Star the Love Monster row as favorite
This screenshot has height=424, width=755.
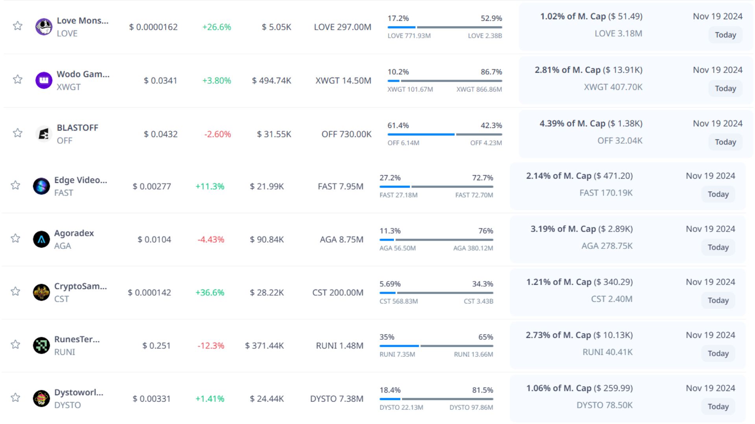pyautogui.click(x=18, y=26)
